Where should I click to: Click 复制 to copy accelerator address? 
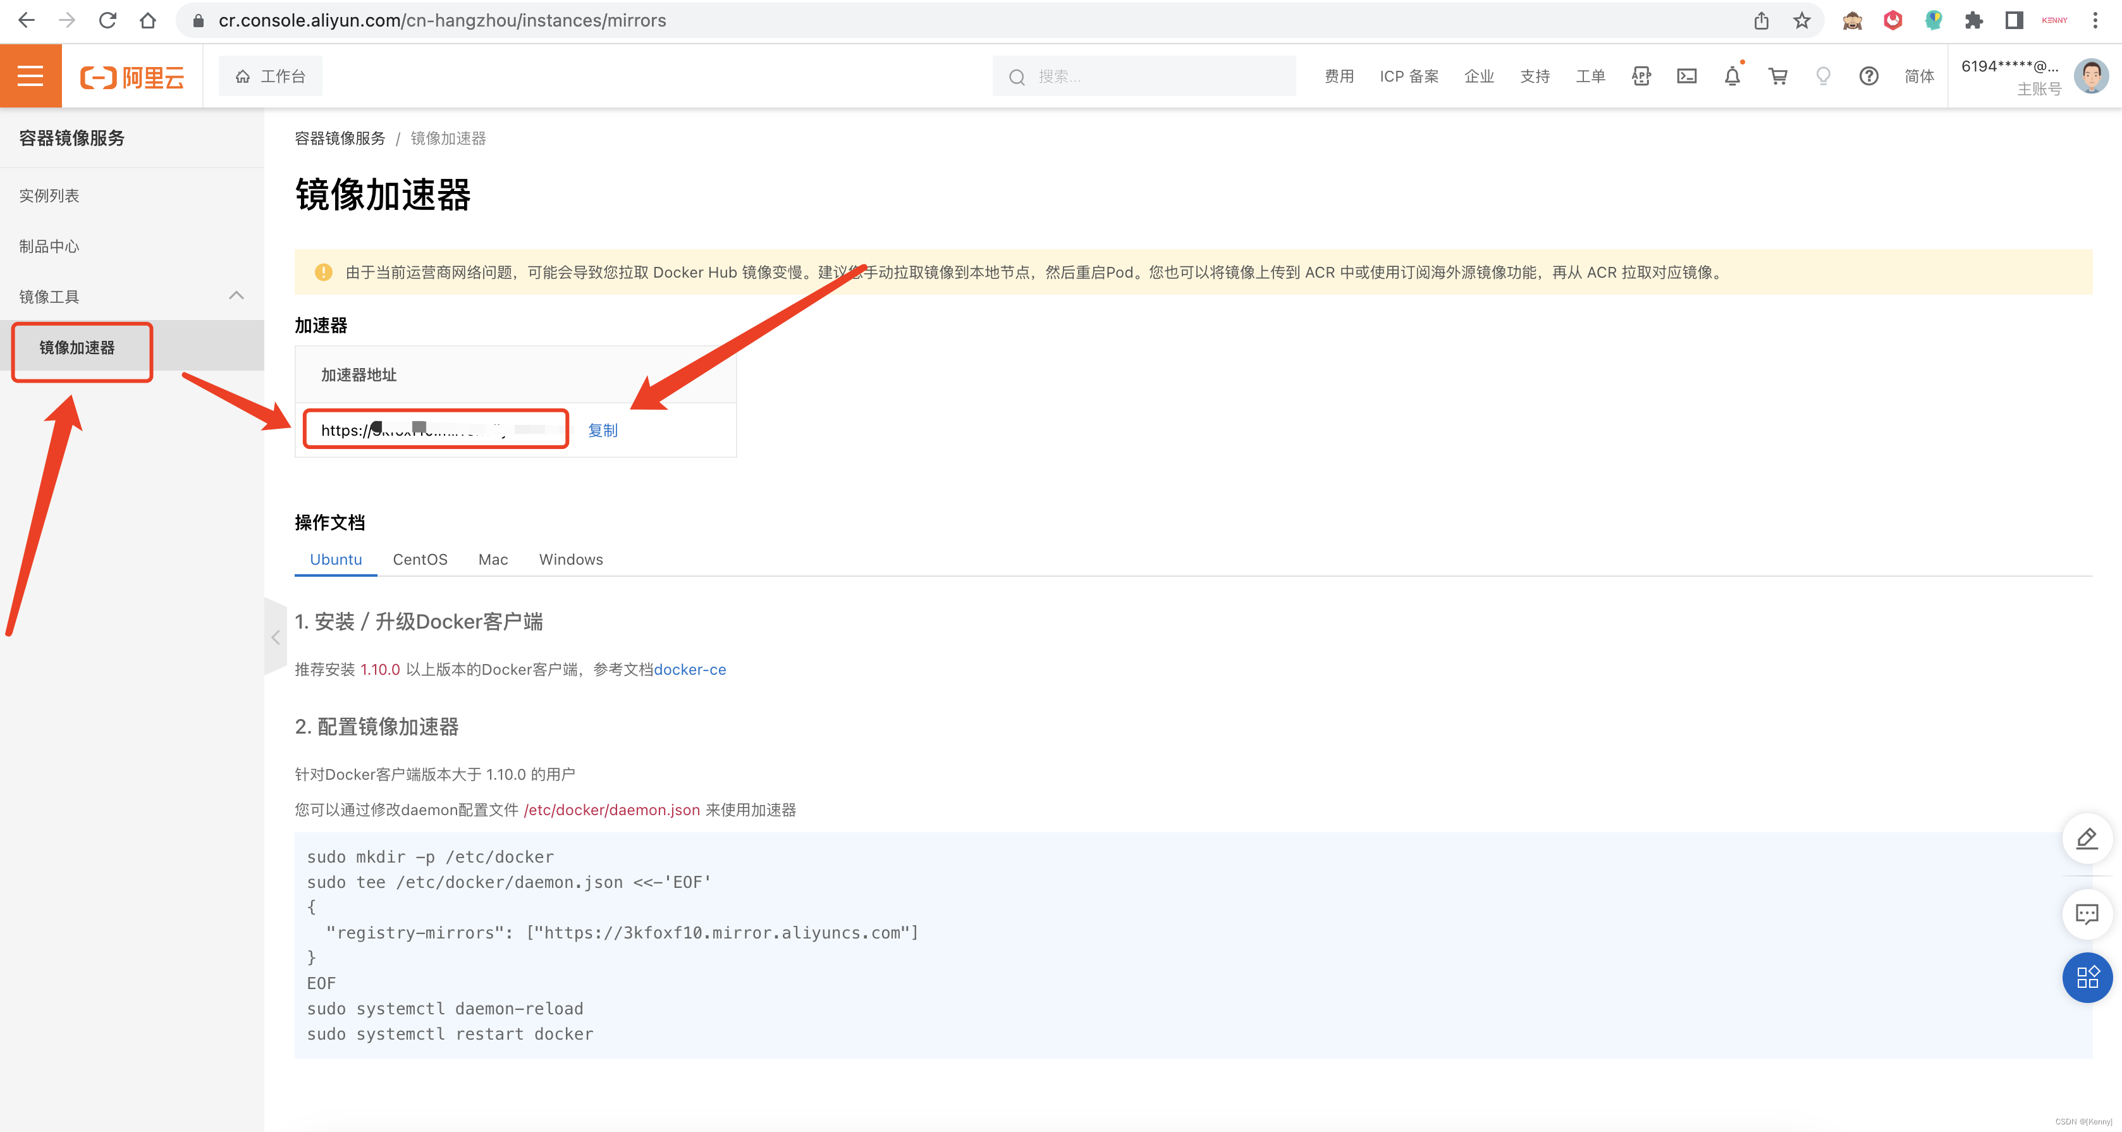coord(602,430)
